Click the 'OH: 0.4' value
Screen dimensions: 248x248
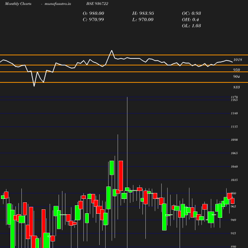pyautogui.click(x=190, y=20)
